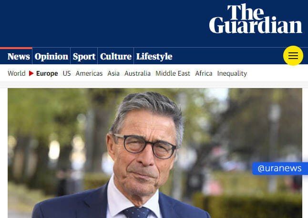Open the Opinion section tab
This screenshot has width=308, height=218.
51,57
